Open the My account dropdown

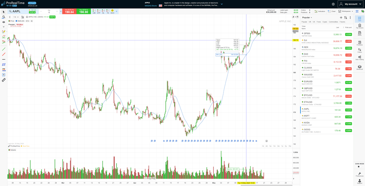click(x=350, y=4)
